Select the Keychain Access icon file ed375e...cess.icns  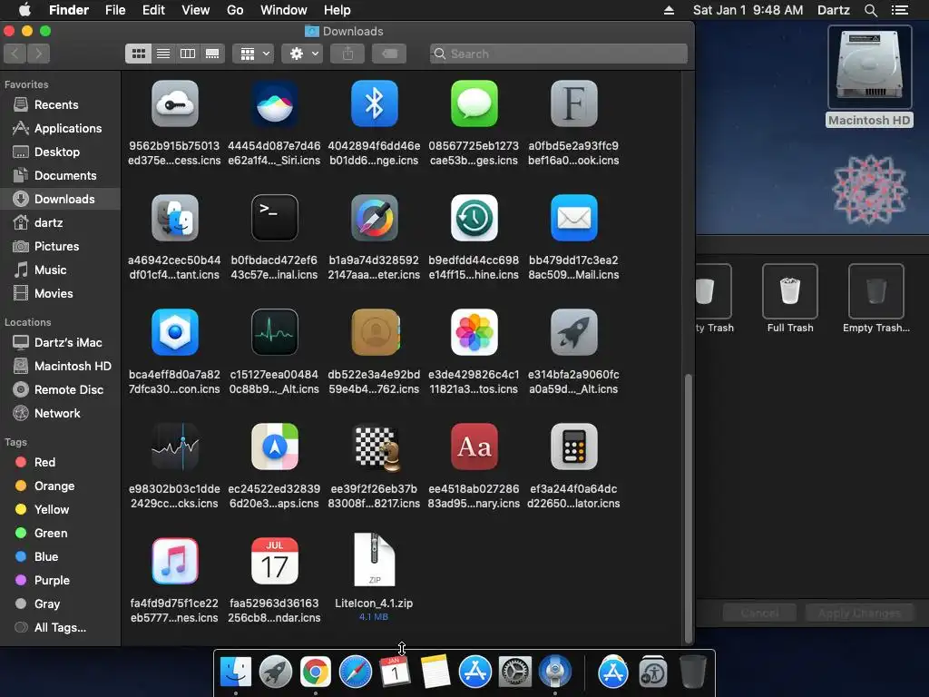click(x=175, y=104)
